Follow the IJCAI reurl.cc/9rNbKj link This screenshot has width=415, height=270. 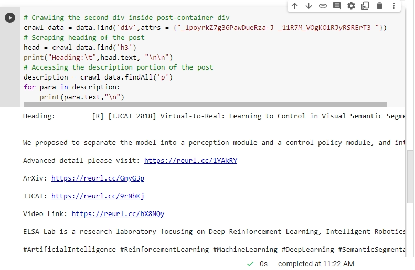click(x=98, y=196)
